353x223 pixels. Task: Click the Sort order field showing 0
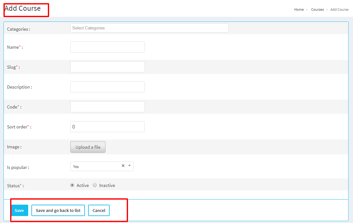coord(107,127)
